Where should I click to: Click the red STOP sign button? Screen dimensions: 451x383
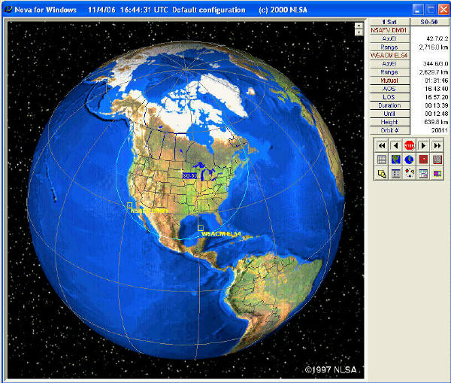point(410,146)
